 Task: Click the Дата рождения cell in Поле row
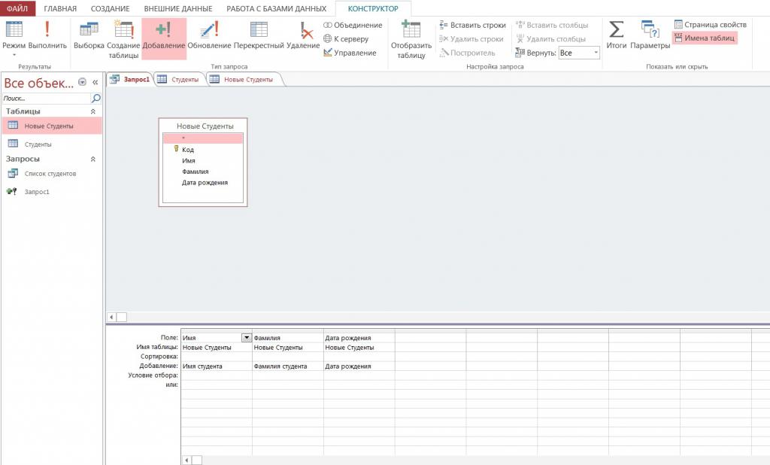pos(359,338)
